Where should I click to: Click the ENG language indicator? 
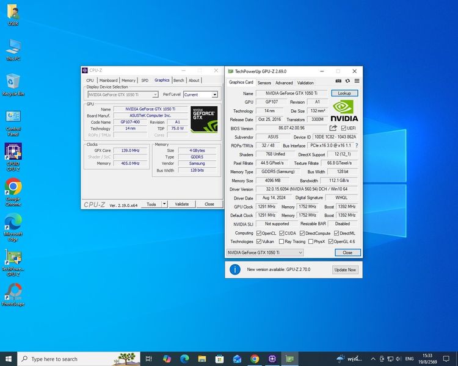point(410,359)
